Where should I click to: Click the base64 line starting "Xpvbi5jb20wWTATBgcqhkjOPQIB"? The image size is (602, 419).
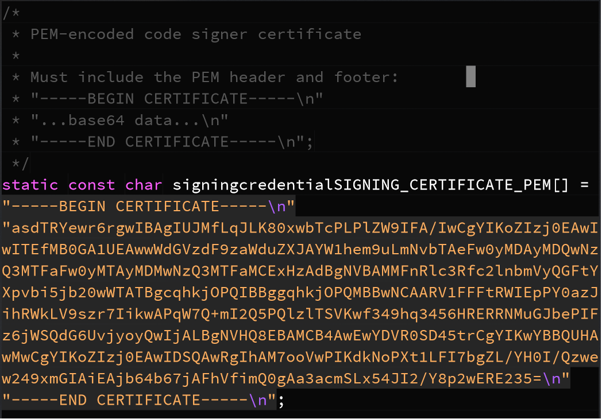300,292
